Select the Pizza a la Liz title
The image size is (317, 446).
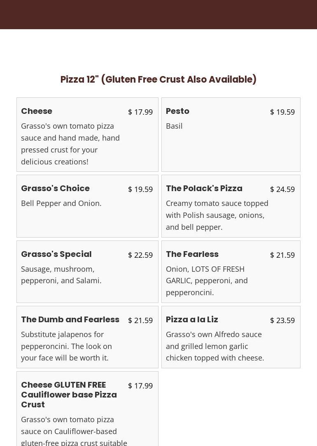point(192,319)
